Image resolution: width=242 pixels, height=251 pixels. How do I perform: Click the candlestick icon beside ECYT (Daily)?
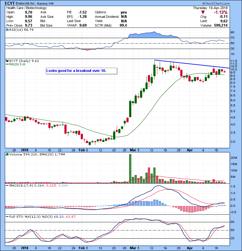(7, 61)
